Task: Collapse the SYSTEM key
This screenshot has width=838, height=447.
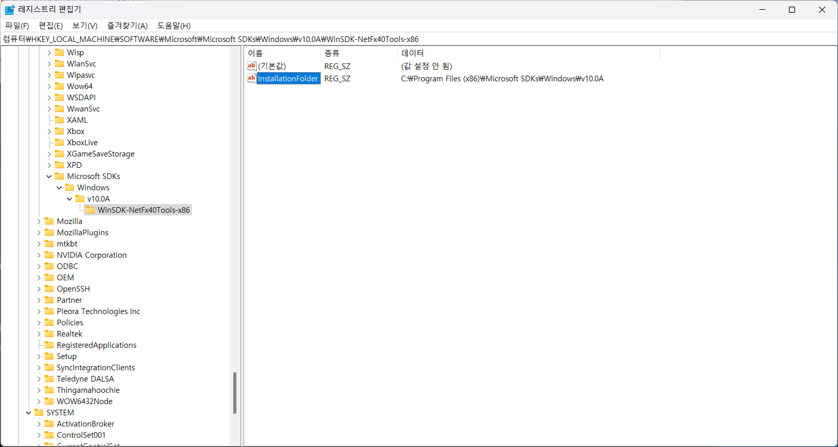Action: pos(29,412)
